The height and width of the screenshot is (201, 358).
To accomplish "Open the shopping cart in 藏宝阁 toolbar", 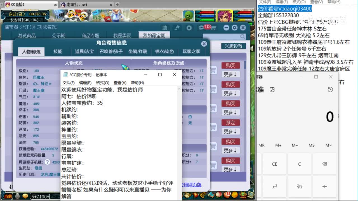I will pyautogui.click(x=213, y=28).
